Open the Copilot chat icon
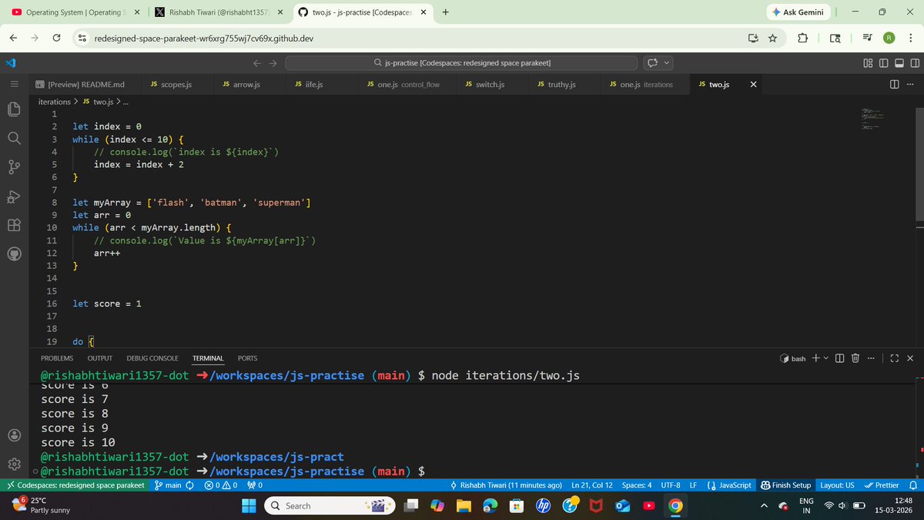The height and width of the screenshot is (520, 924). tap(652, 63)
